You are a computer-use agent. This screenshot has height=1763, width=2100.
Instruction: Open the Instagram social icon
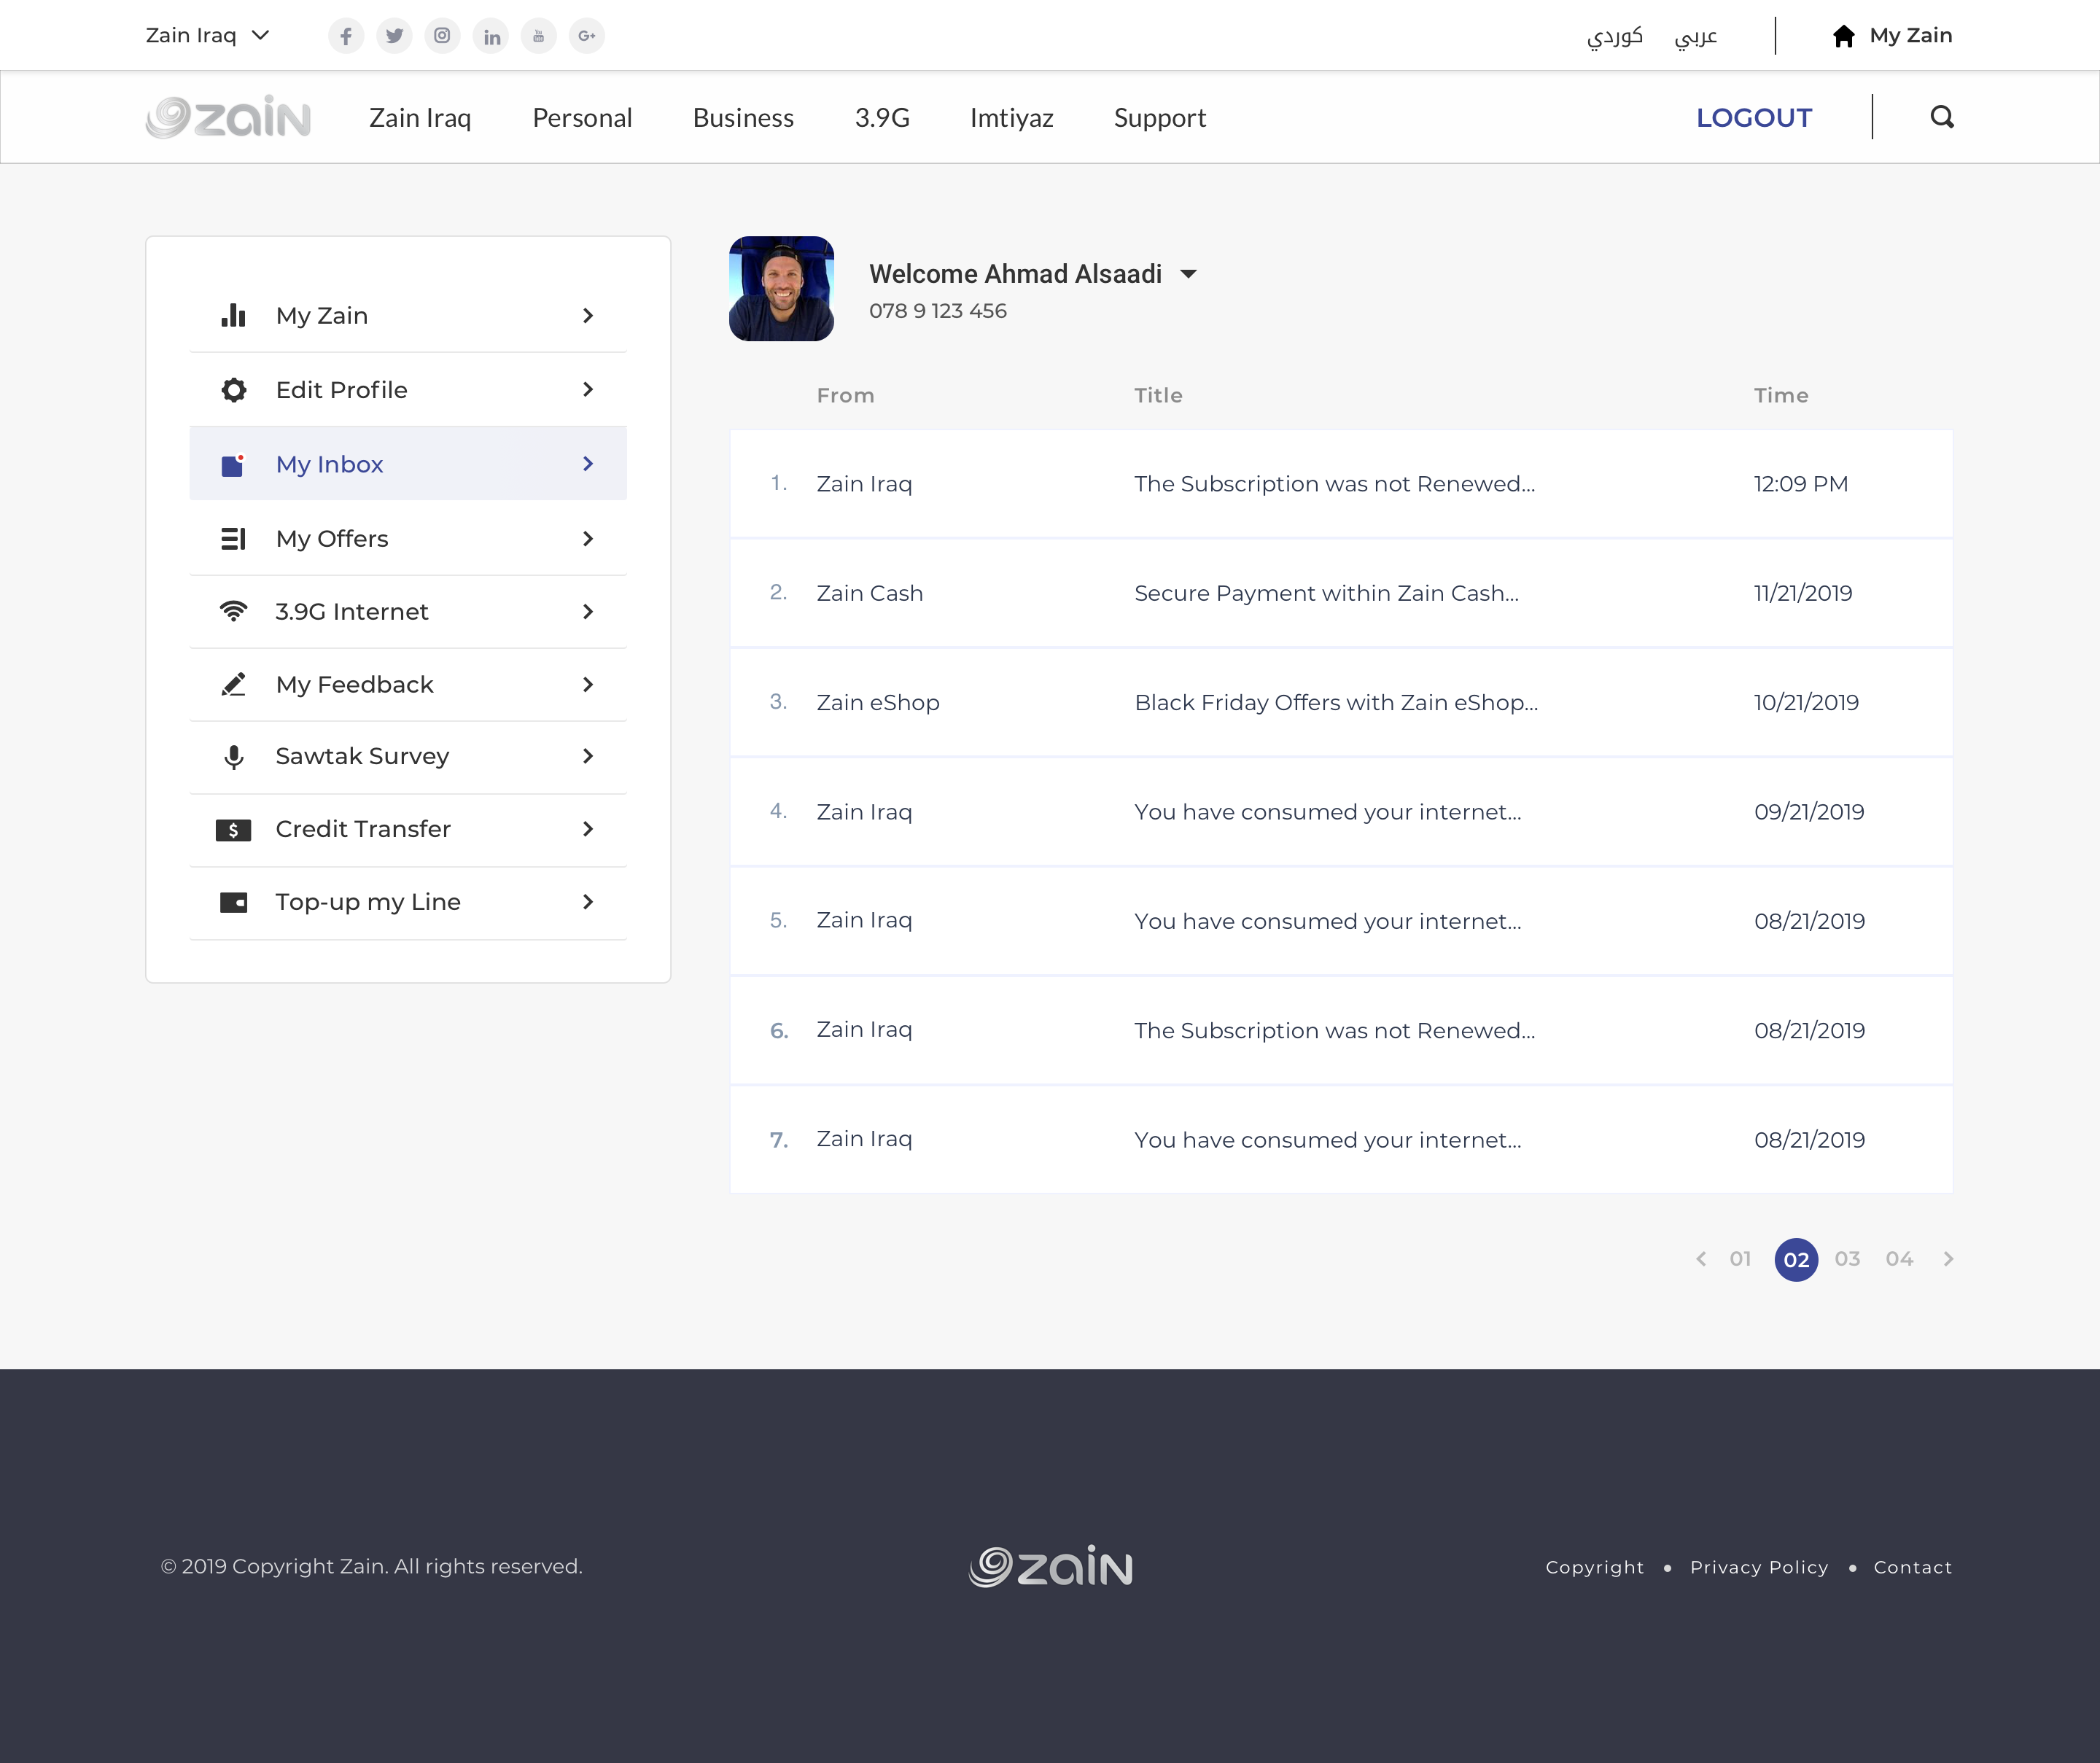click(x=442, y=36)
